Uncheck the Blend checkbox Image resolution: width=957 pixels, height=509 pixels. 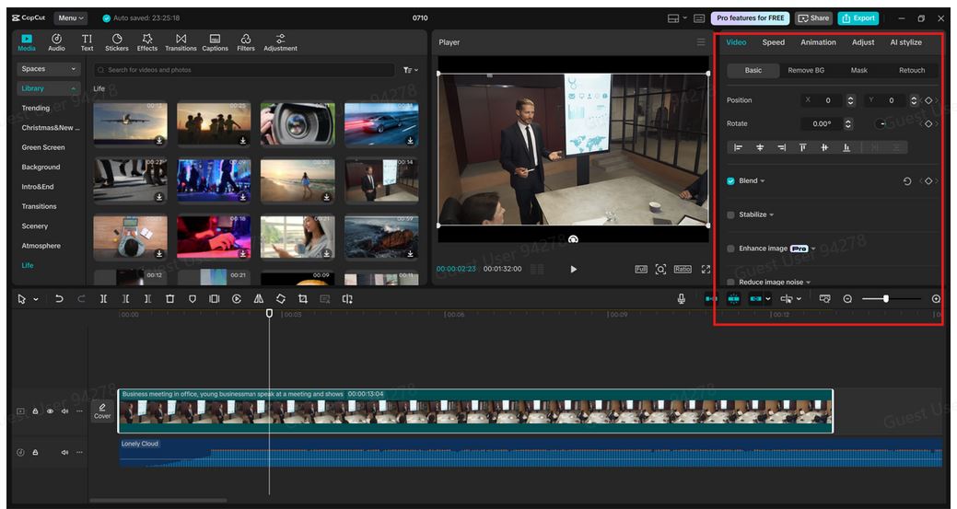click(730, 181)
